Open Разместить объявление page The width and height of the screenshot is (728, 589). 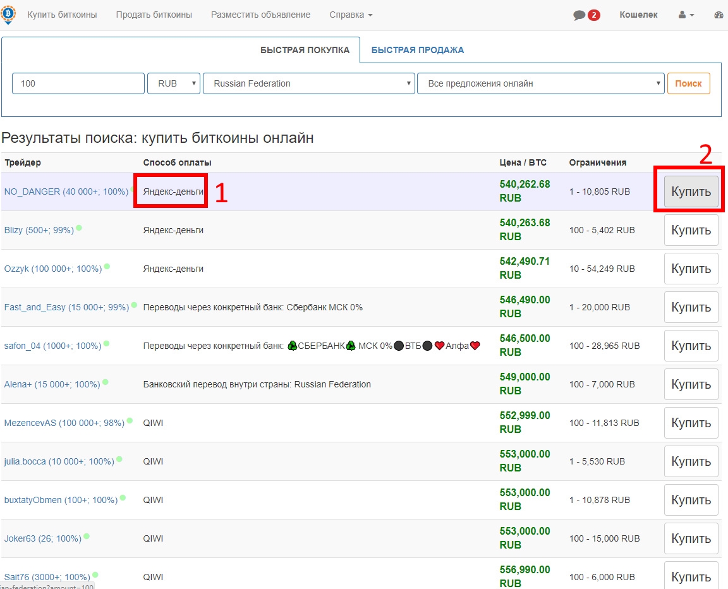click(x=260, y=15)
